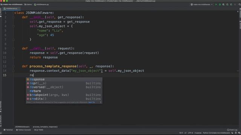Click the greyed-out stop icon
The height and width of the screenshot is (135, 241).
pos(235,4)
